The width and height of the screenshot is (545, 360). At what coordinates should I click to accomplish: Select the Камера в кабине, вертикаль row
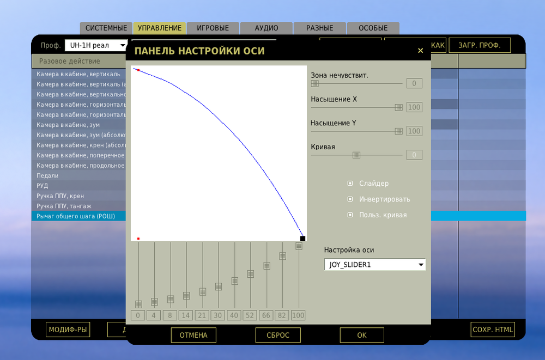point(79,74)
